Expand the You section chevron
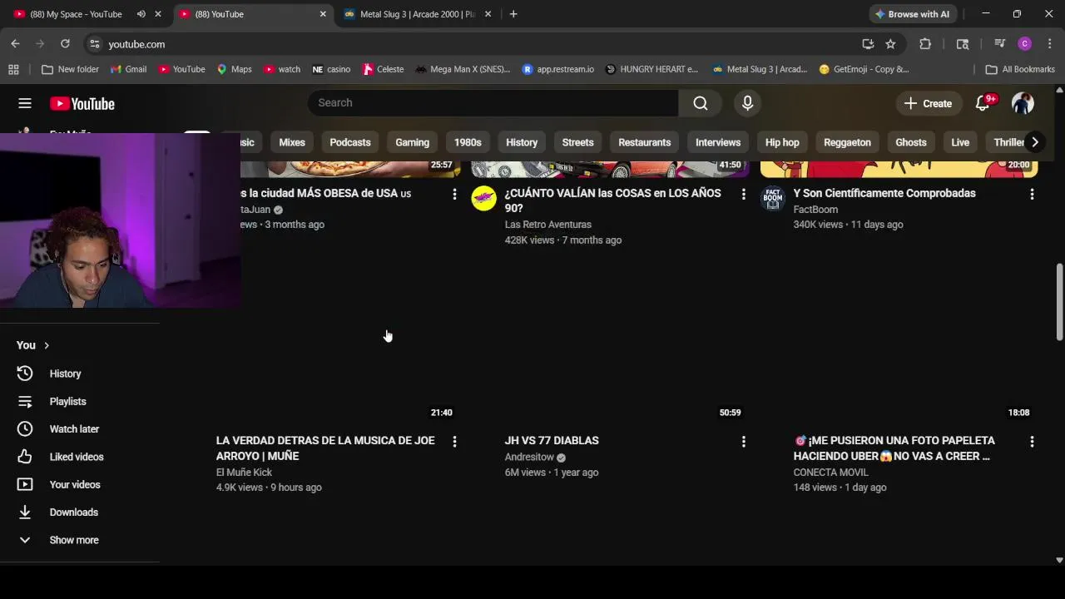 (x=47, y=345)
